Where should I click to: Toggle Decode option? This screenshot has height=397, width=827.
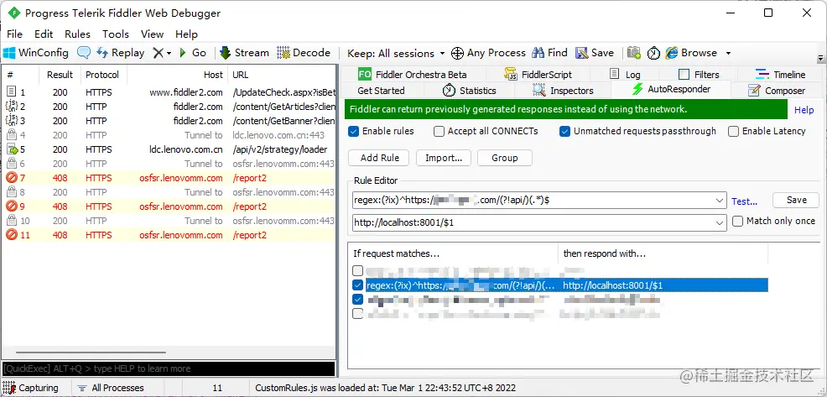304,53
